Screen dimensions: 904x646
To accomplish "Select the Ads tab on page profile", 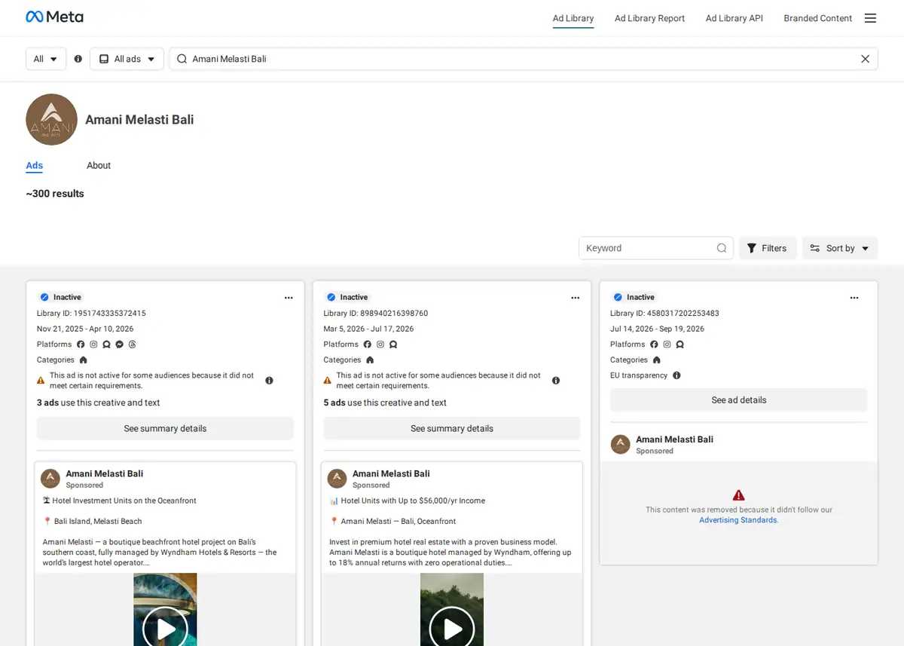I will point(35,165).
